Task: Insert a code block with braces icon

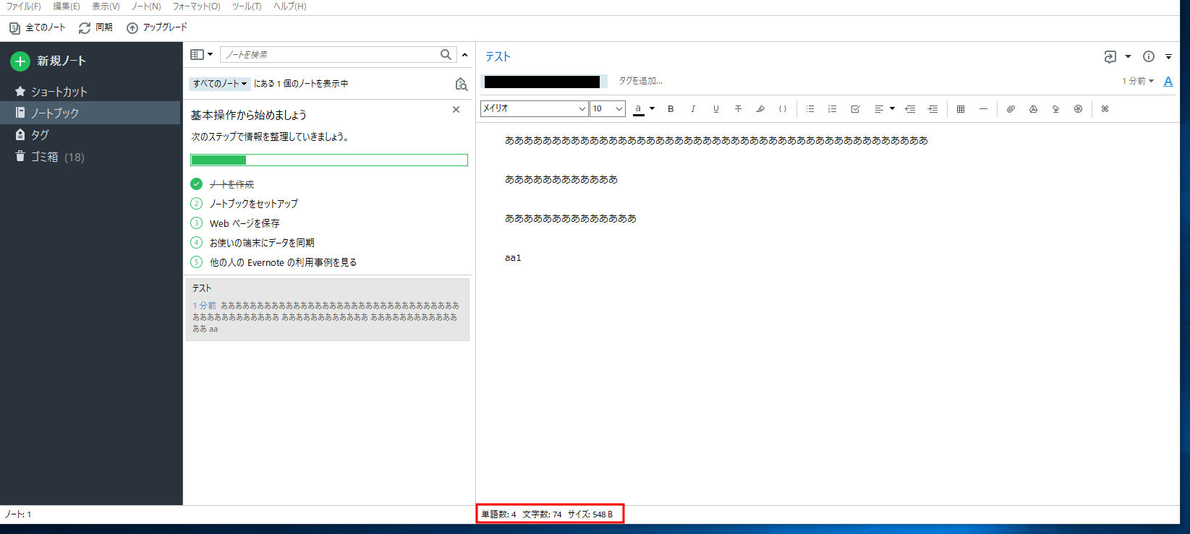Action: pos(782,109)
